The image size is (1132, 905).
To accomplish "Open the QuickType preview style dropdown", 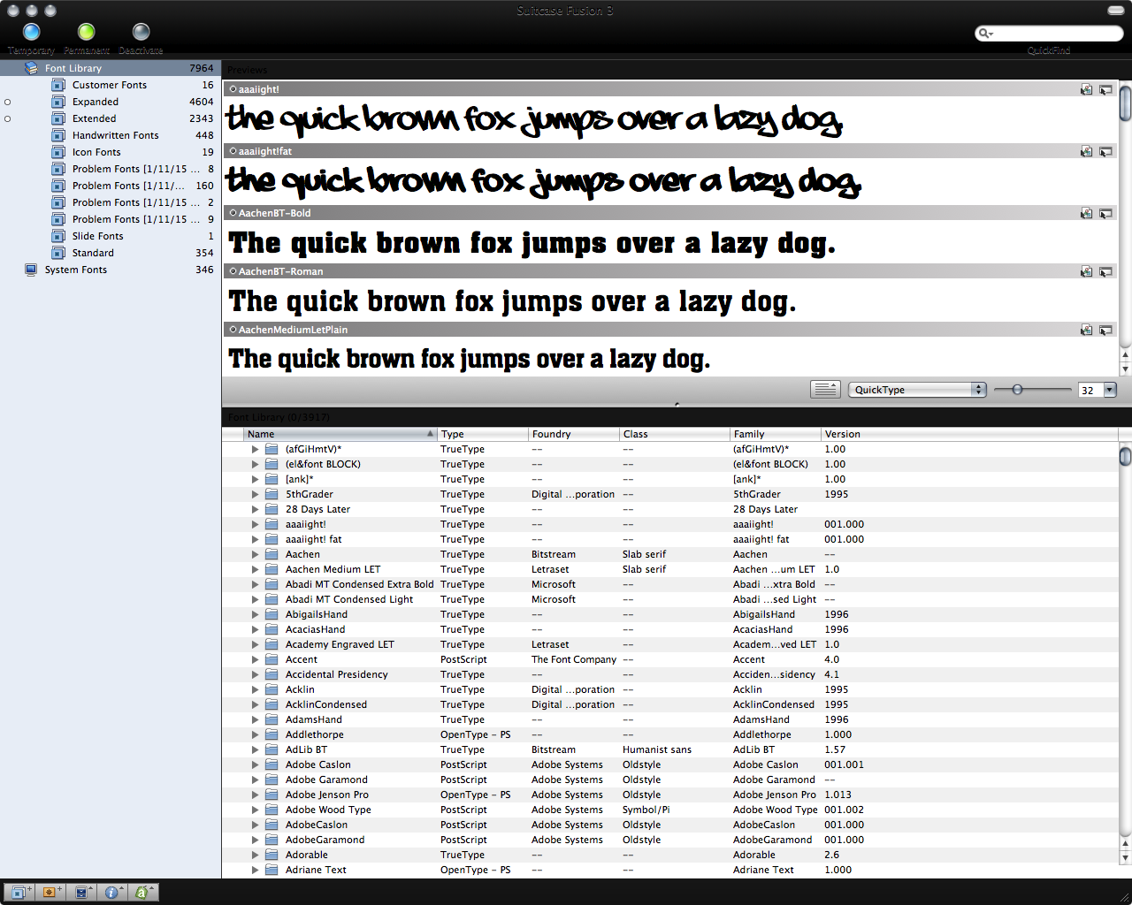I will 917,390.
